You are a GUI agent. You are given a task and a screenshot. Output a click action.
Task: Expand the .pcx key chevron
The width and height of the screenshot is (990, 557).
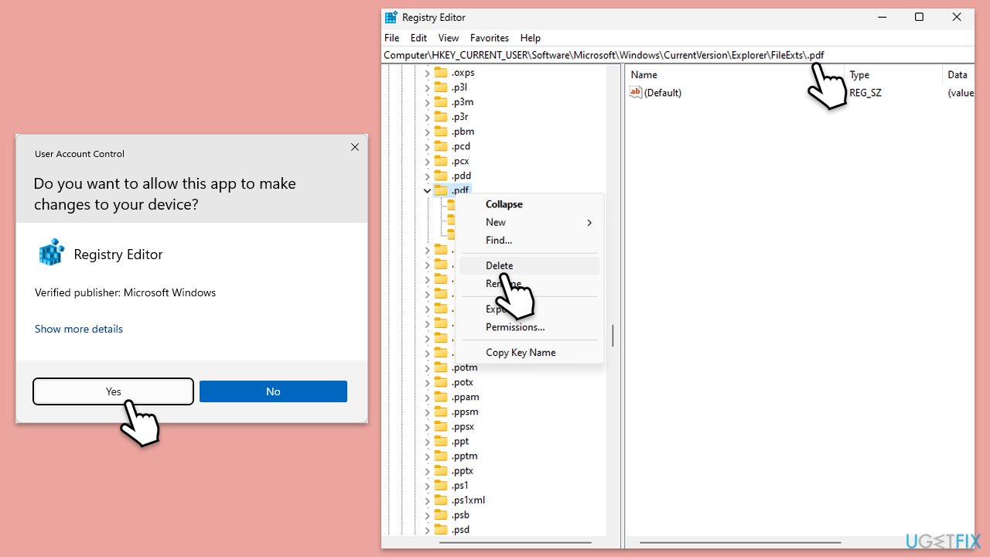click(427, 160)
